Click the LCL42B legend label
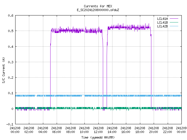The image size is (187, 140). click(162, 26)
